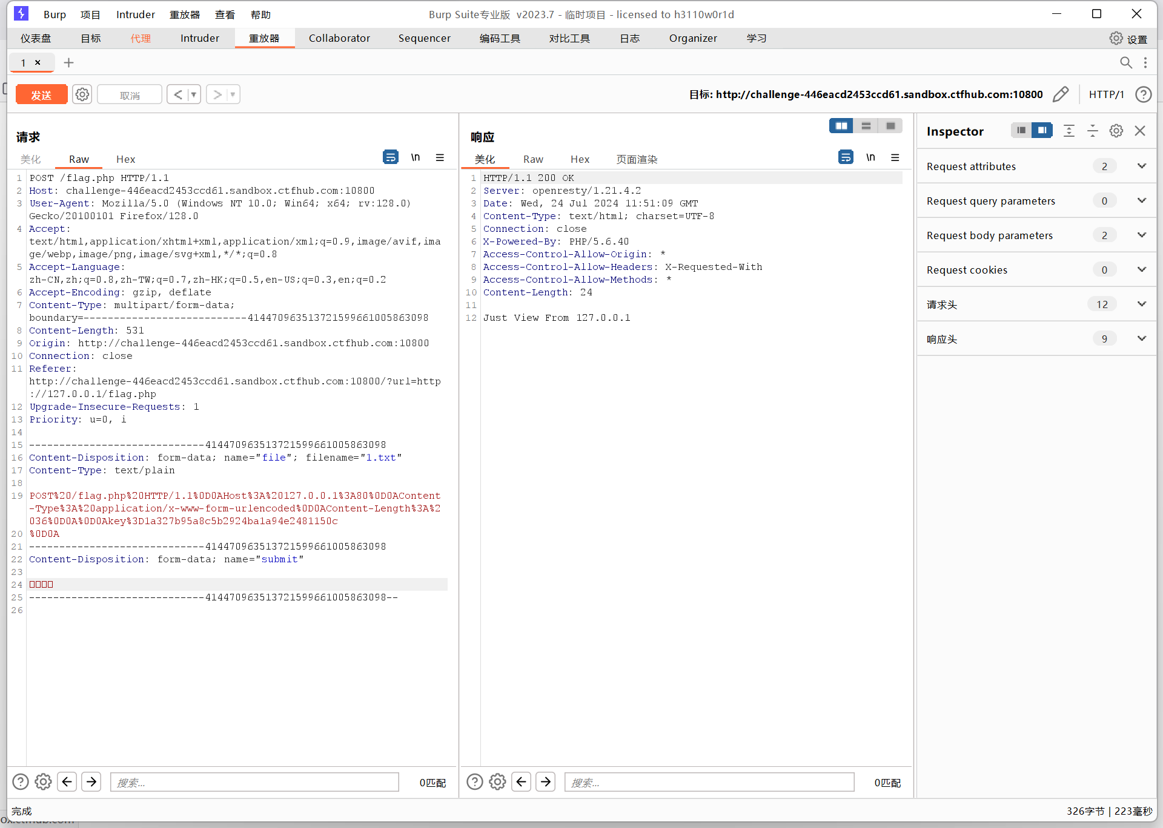Viewport: 1163px width, 828px height.
Task: Open request pane hamburger menu
Action: tap(440, 157)
